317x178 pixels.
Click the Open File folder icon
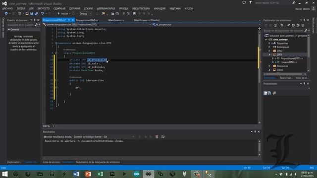(27, 13)
